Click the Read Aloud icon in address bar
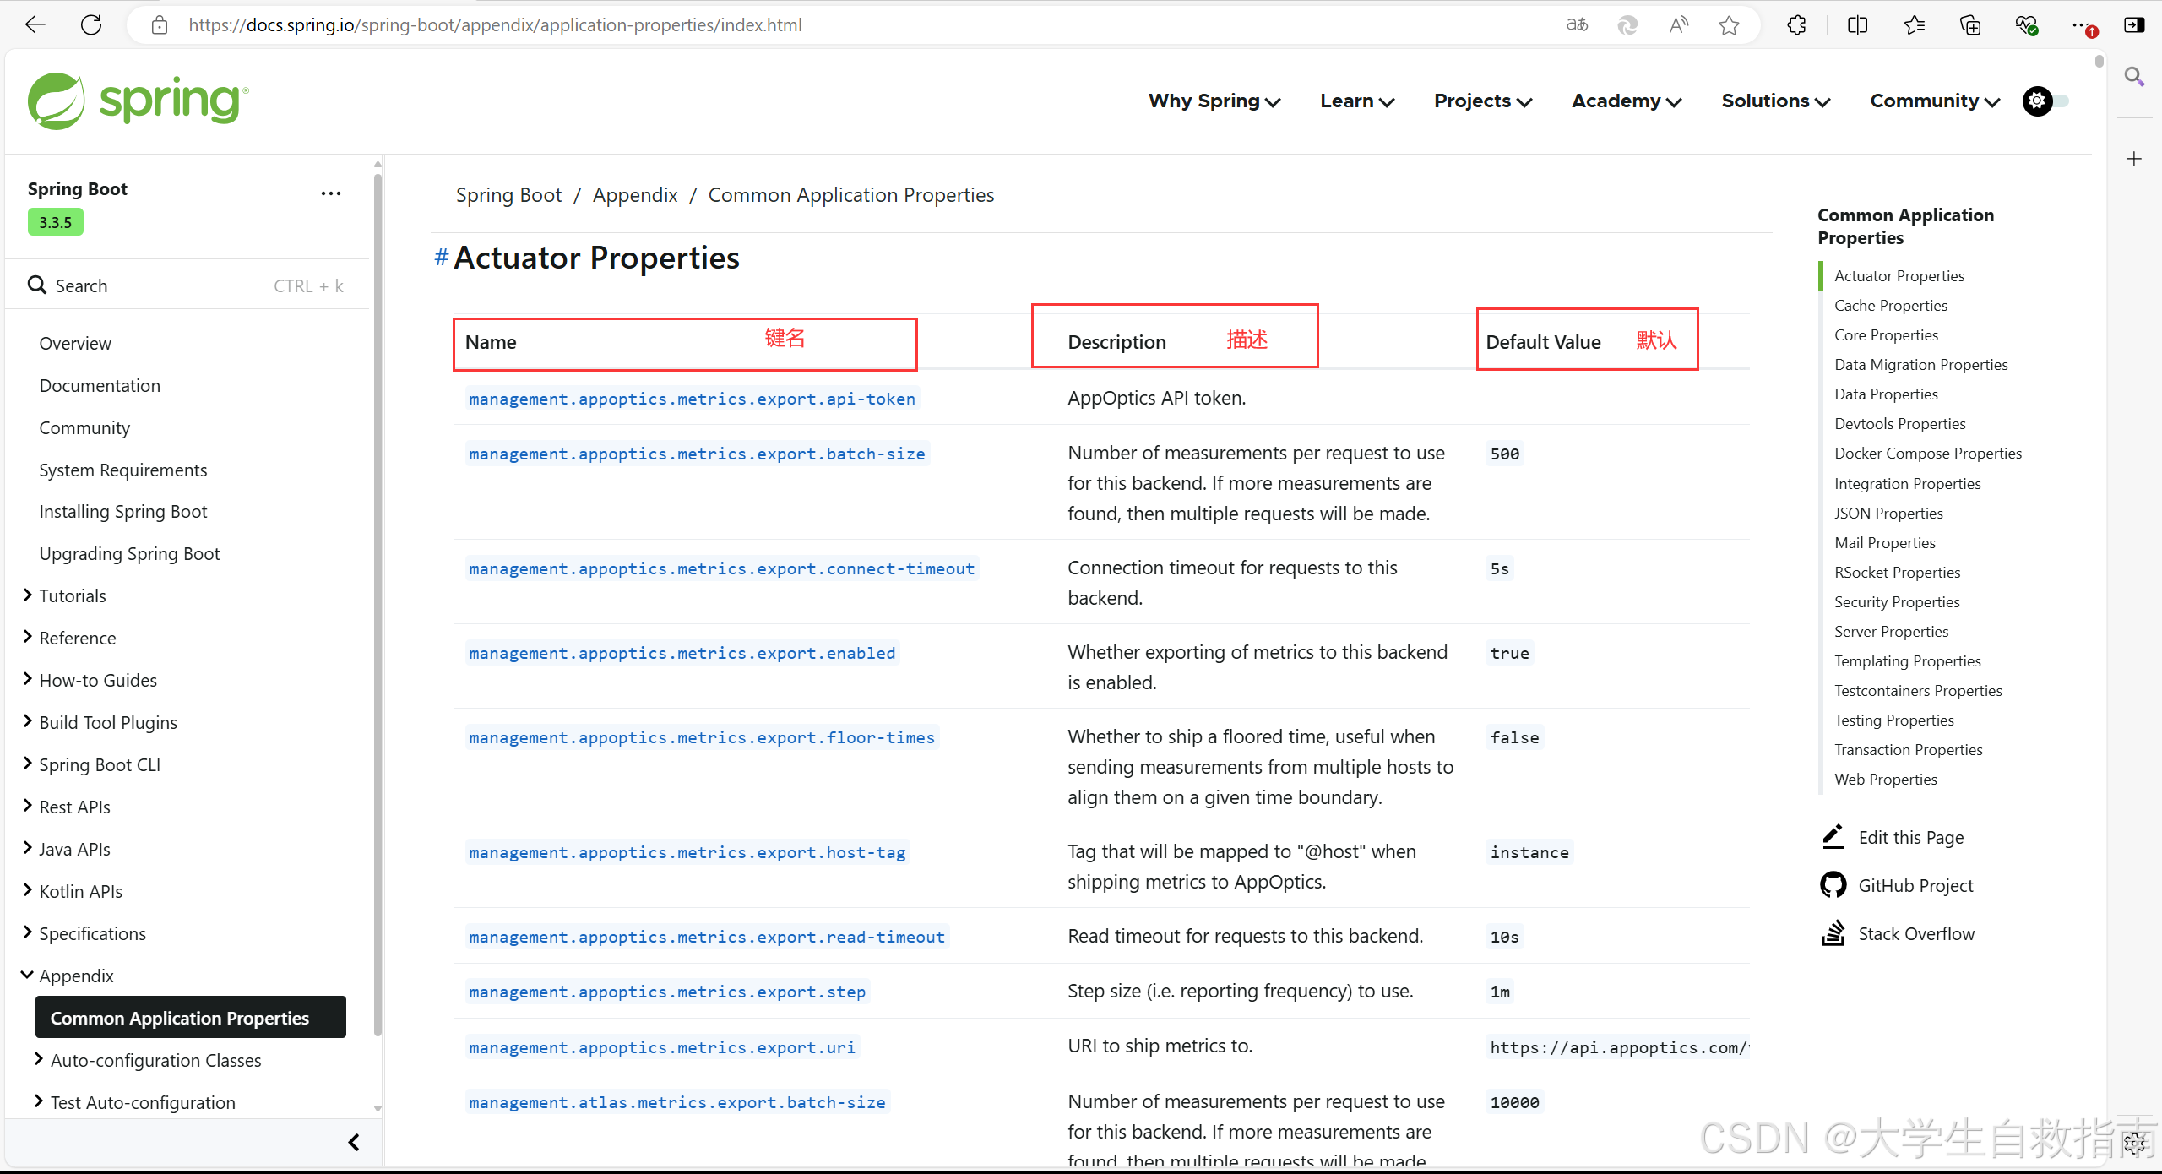This screenshot has height=1174, width=2162. tap(1678, 25)
